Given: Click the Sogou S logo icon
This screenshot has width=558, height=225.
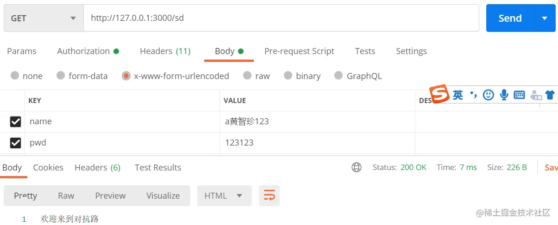Looking at the screenshot, I should coord(439,94).
